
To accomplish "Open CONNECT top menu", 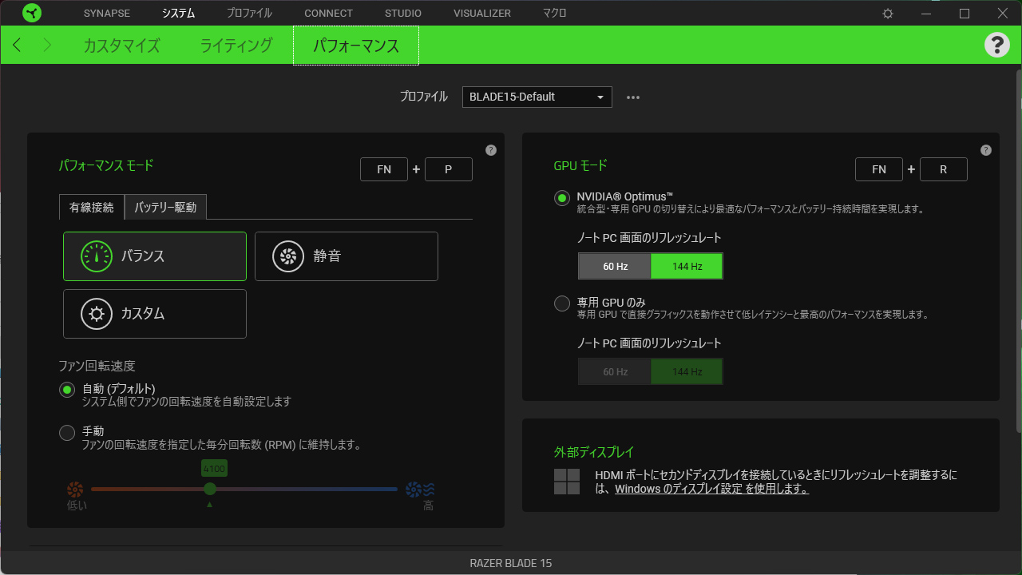I will point(328,14).
